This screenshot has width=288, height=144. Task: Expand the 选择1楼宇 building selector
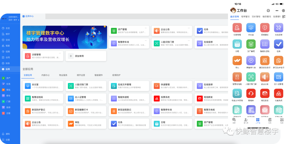(x=13, y=20)
